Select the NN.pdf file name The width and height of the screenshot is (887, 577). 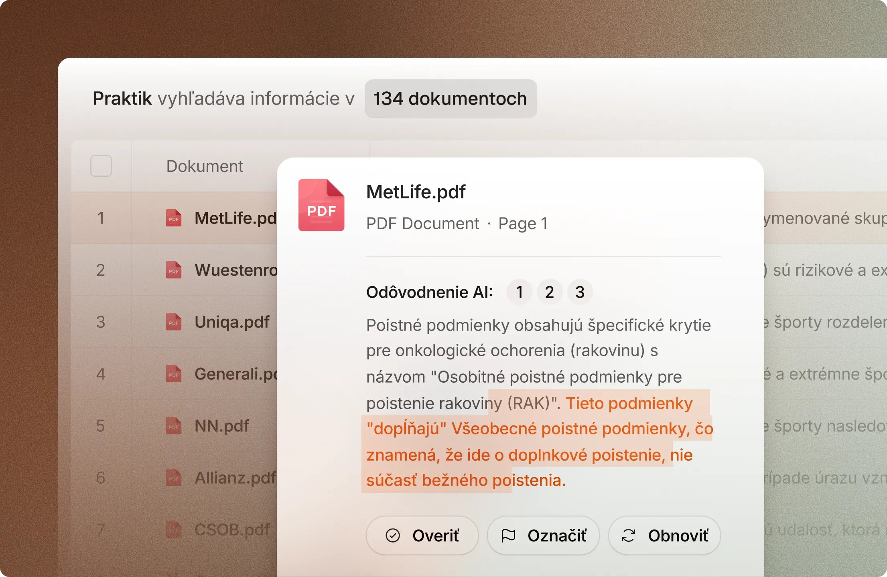point(222,426)
